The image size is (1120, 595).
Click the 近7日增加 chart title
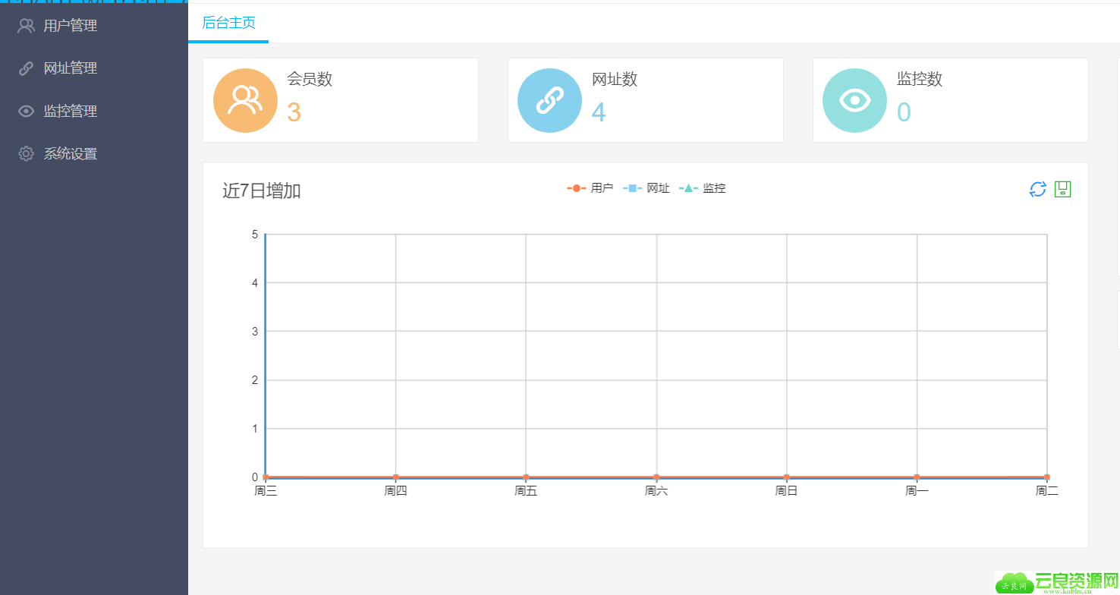pyautogui.click(x=262, y=190)
